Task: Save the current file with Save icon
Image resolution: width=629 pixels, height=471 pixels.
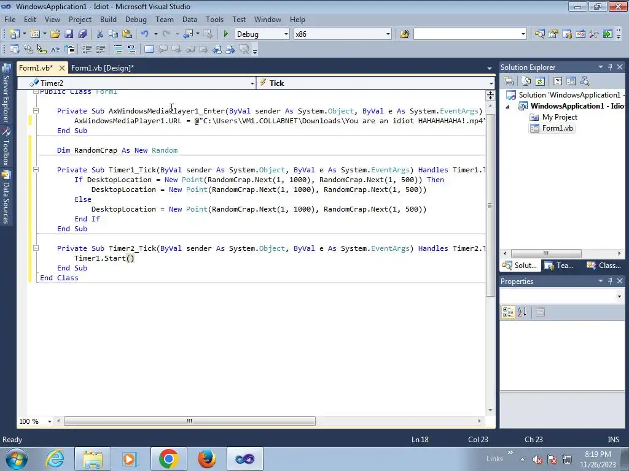Action: pyautogui.click(x=69, y=34)
